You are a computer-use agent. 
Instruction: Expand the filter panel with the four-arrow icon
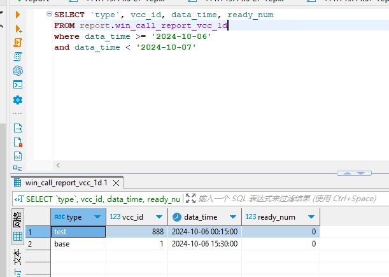(190, 199)
